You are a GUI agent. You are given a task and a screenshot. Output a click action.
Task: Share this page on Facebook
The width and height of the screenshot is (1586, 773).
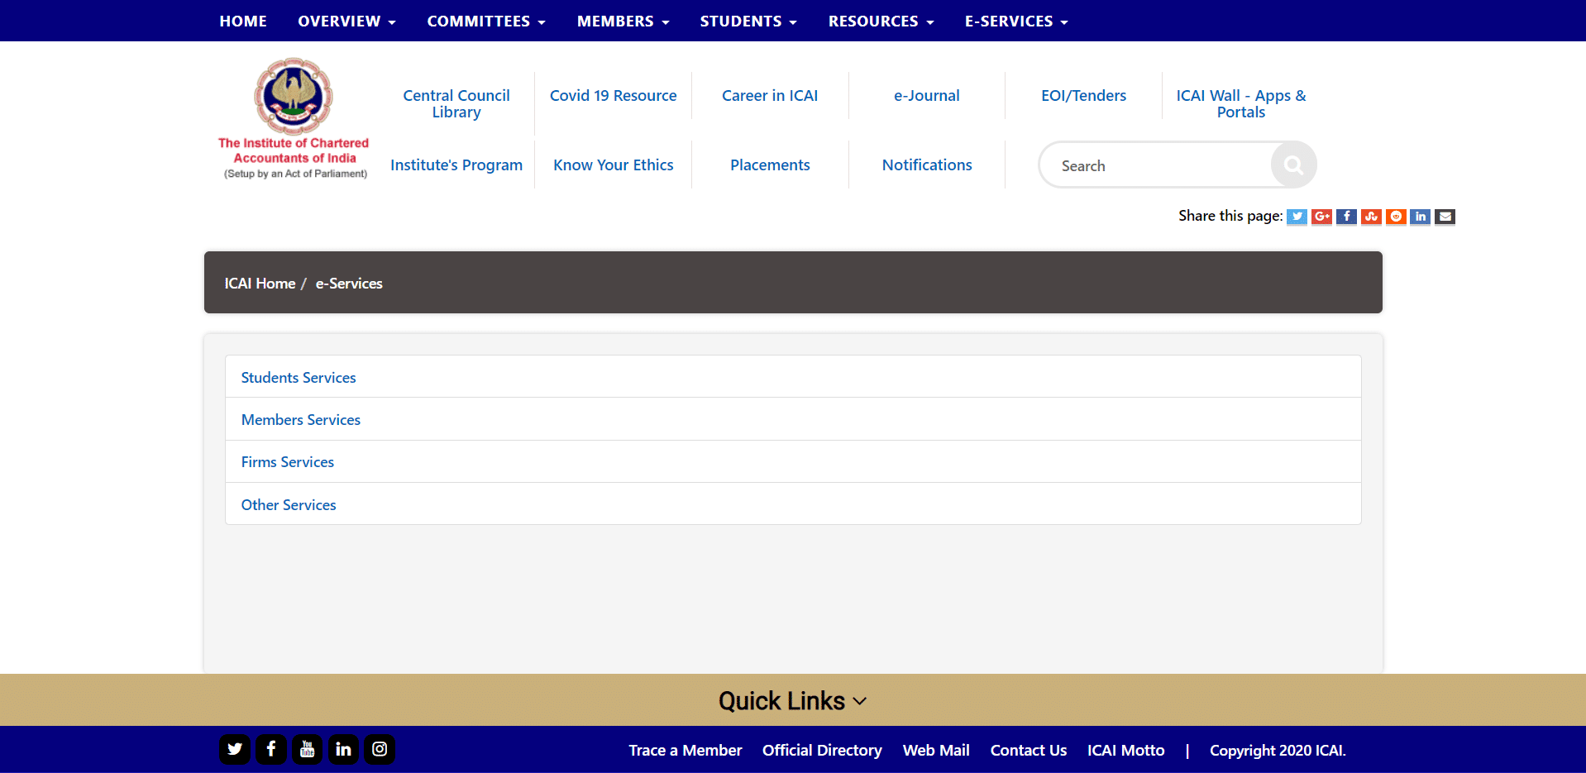tap(1346, 217)
